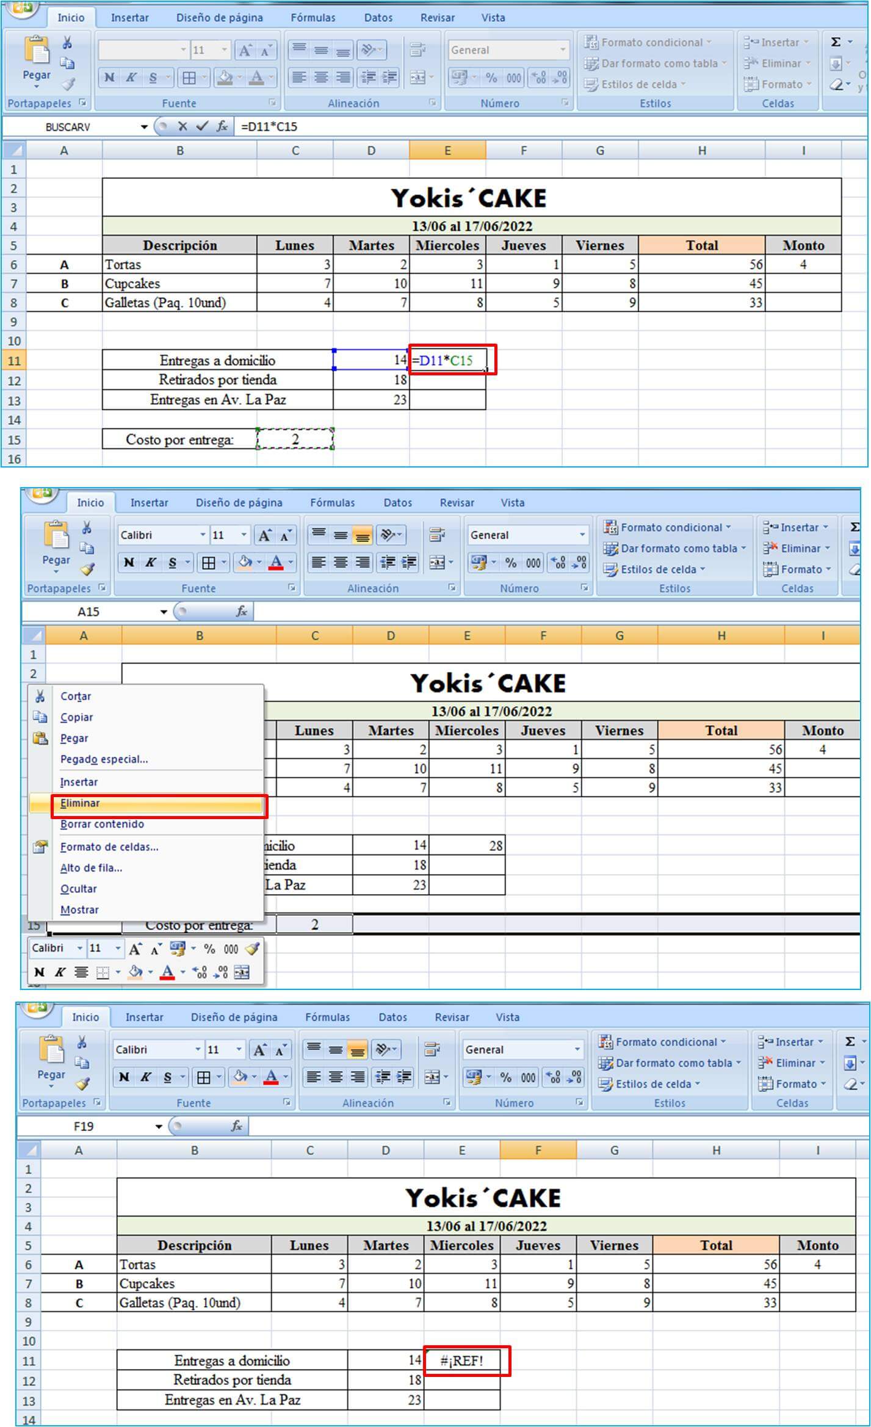The image size is (871, 1427).
Task: Toggle Underline (S) in the bottom window's ribbon
Action: coord(167,1077)
